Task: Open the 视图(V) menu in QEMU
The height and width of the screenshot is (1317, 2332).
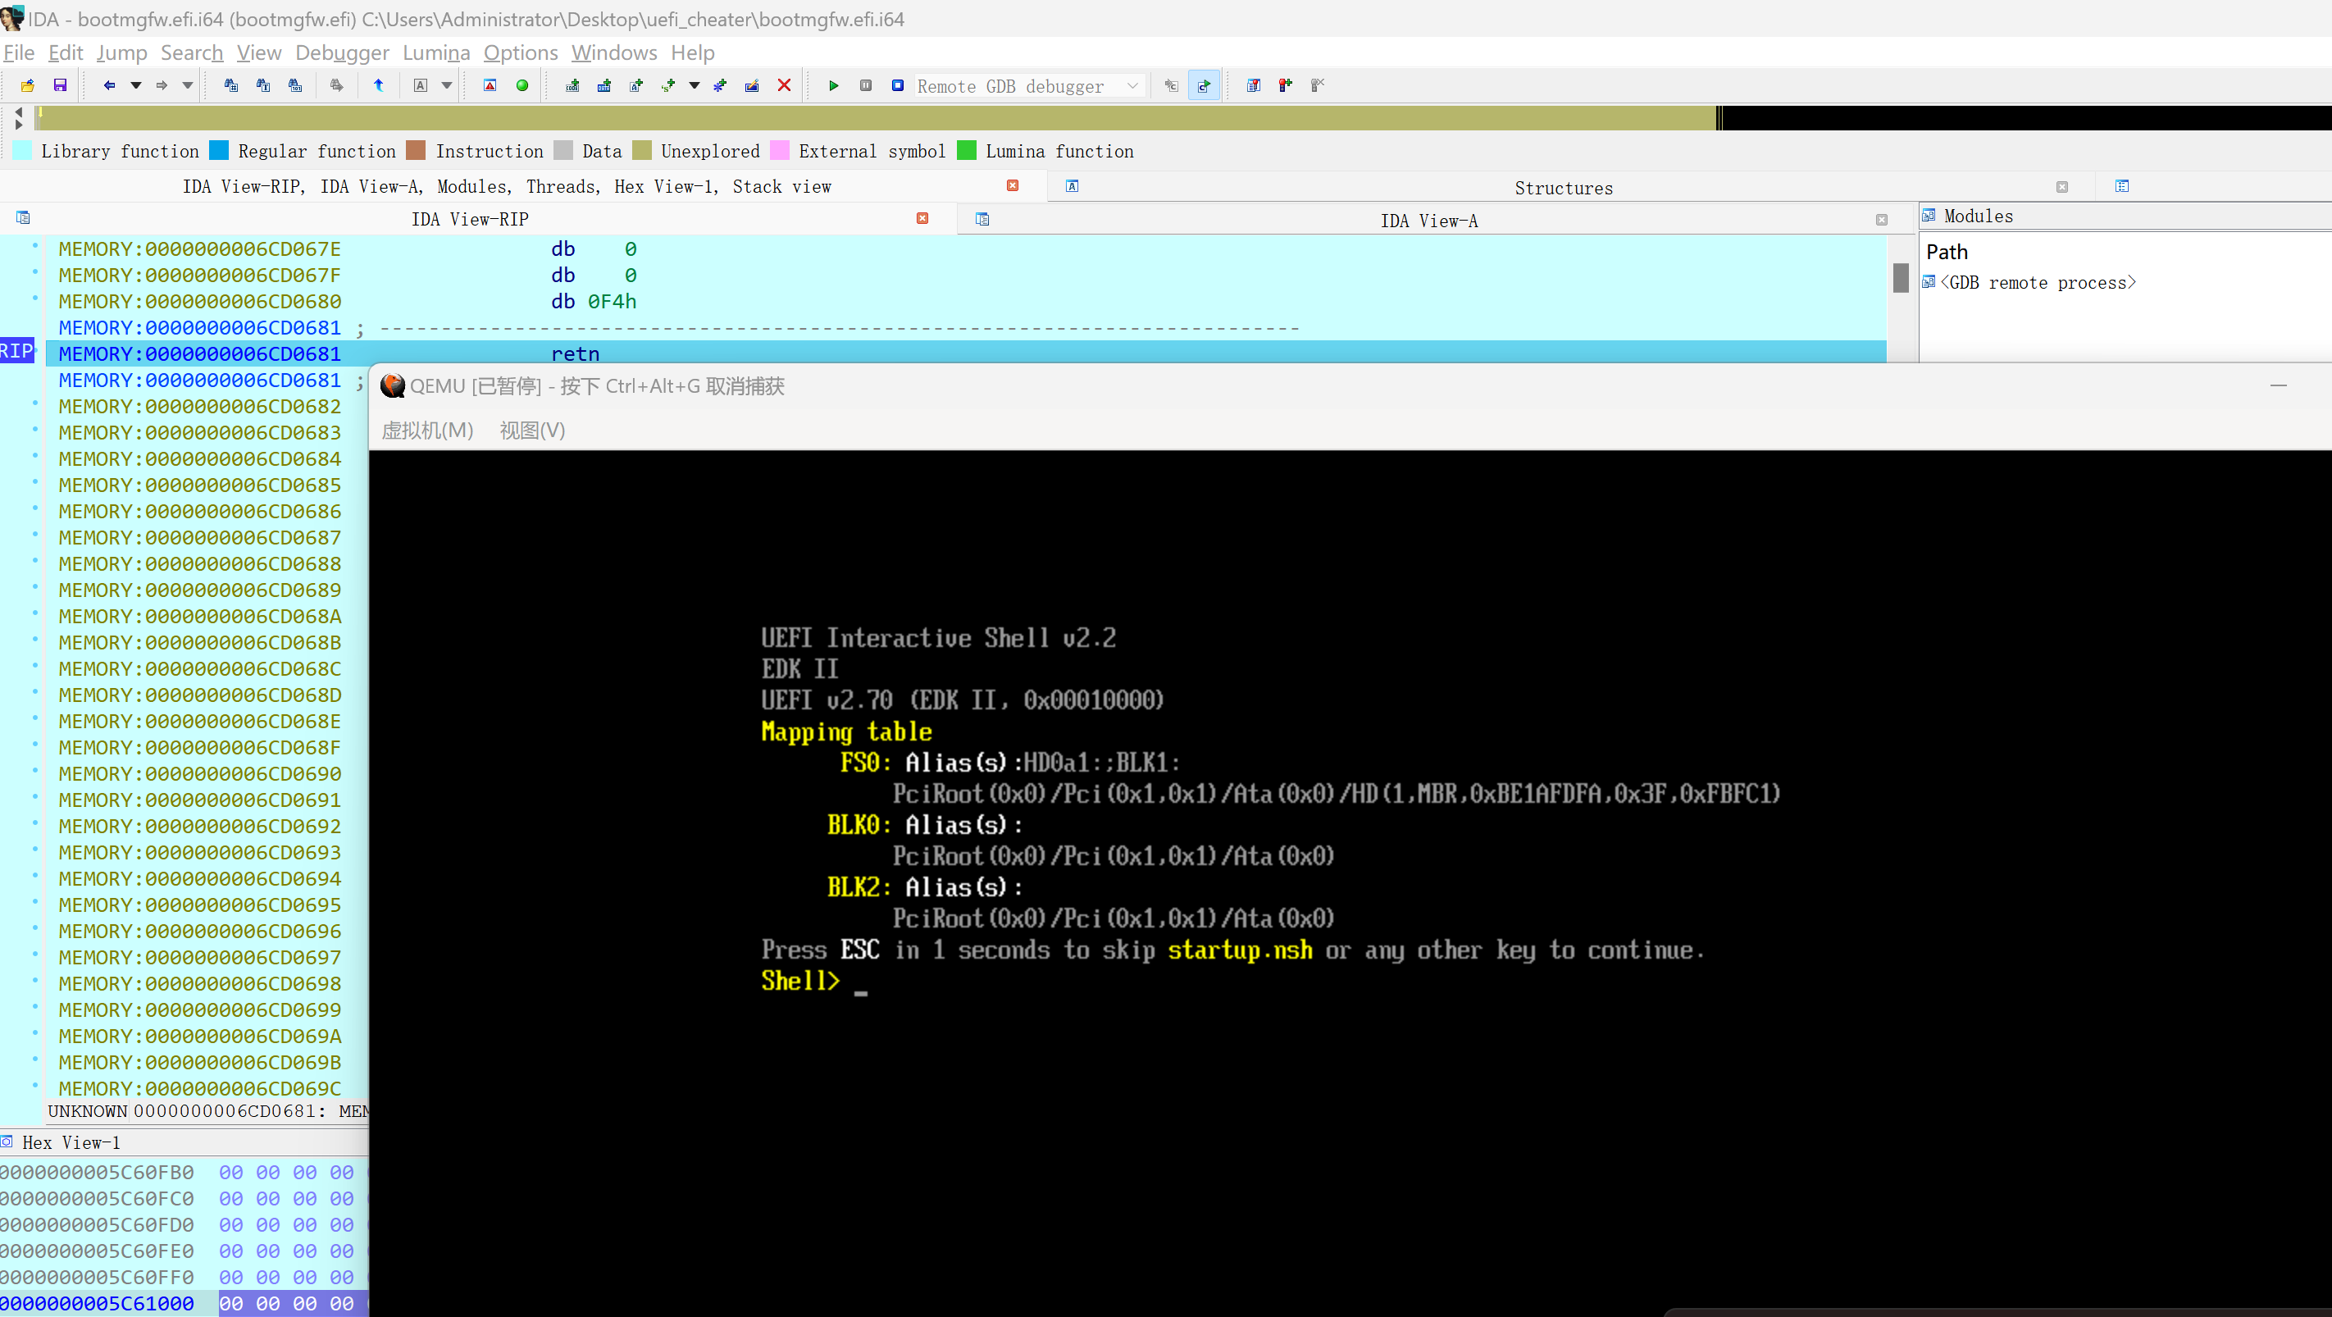Action: pos(532,430)
